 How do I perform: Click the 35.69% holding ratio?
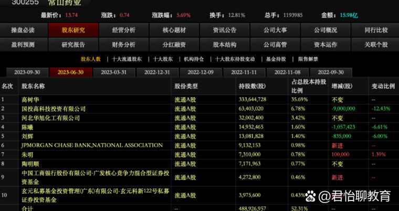coord(299,100)
